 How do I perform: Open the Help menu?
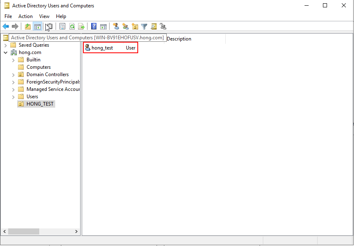[x=61, y=16]
